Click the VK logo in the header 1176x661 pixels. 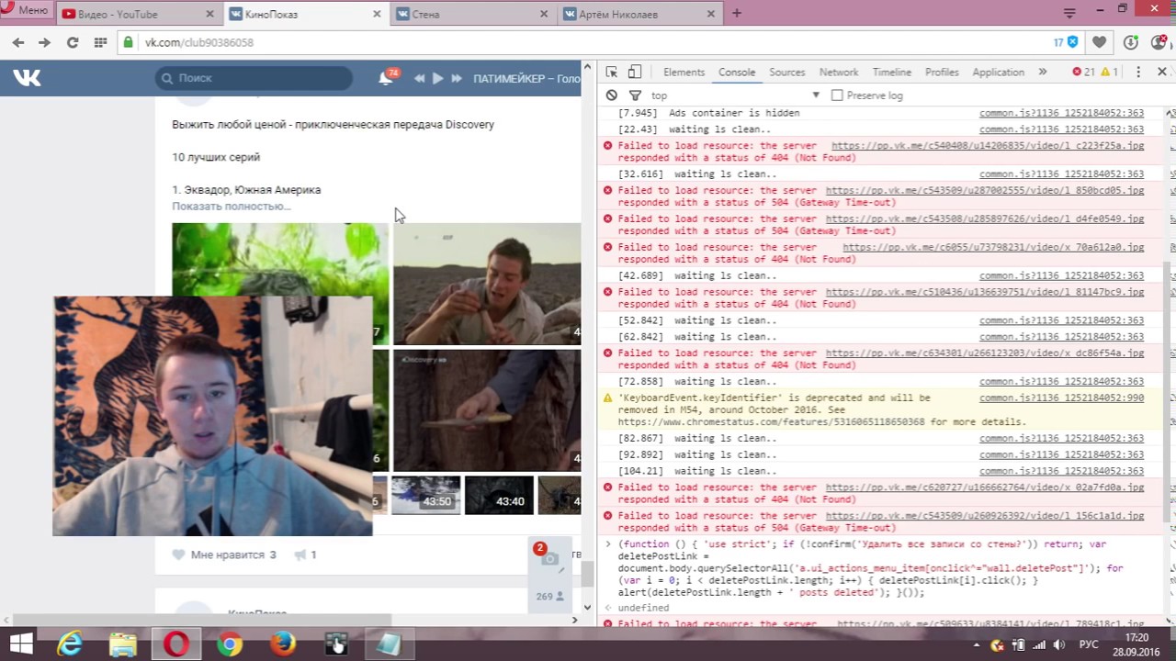coord(27,78)
